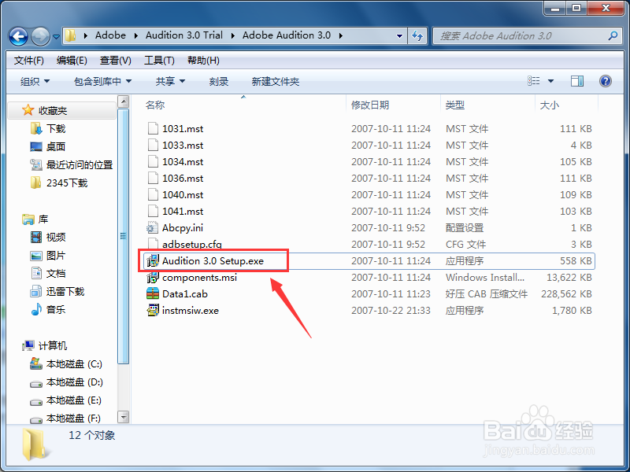Screen dimensions: 630x472
Task: Open 桌面 in the navigation pane
Action: [47, 146]
